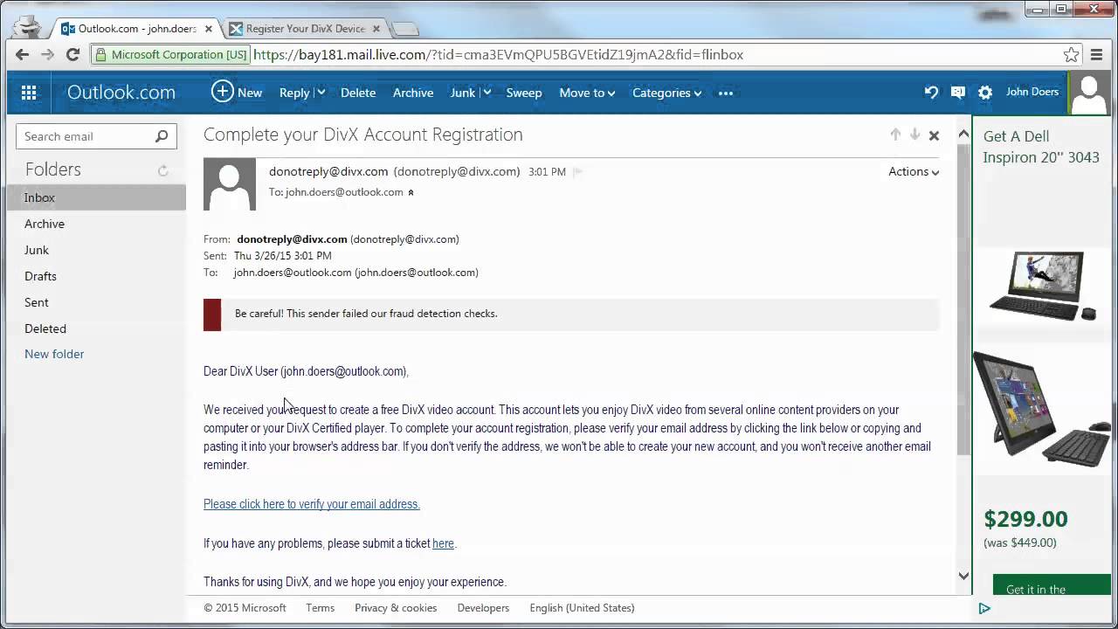The image size is (1118, 629).
Task: Click the green Microsoft Corporation security badge
Action: pyautogui.click(x=170, y=54)
